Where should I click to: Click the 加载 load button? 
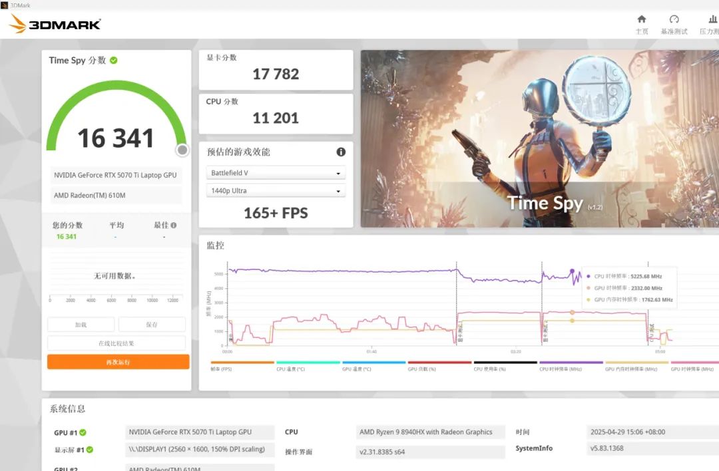point(81,325)
